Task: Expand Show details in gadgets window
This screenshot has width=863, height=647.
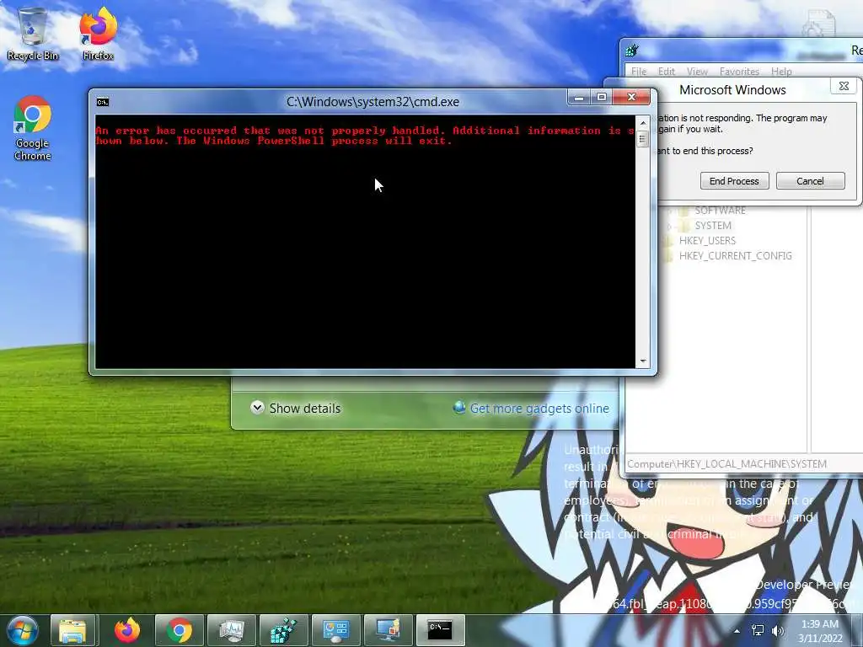Action: [296, 409]
